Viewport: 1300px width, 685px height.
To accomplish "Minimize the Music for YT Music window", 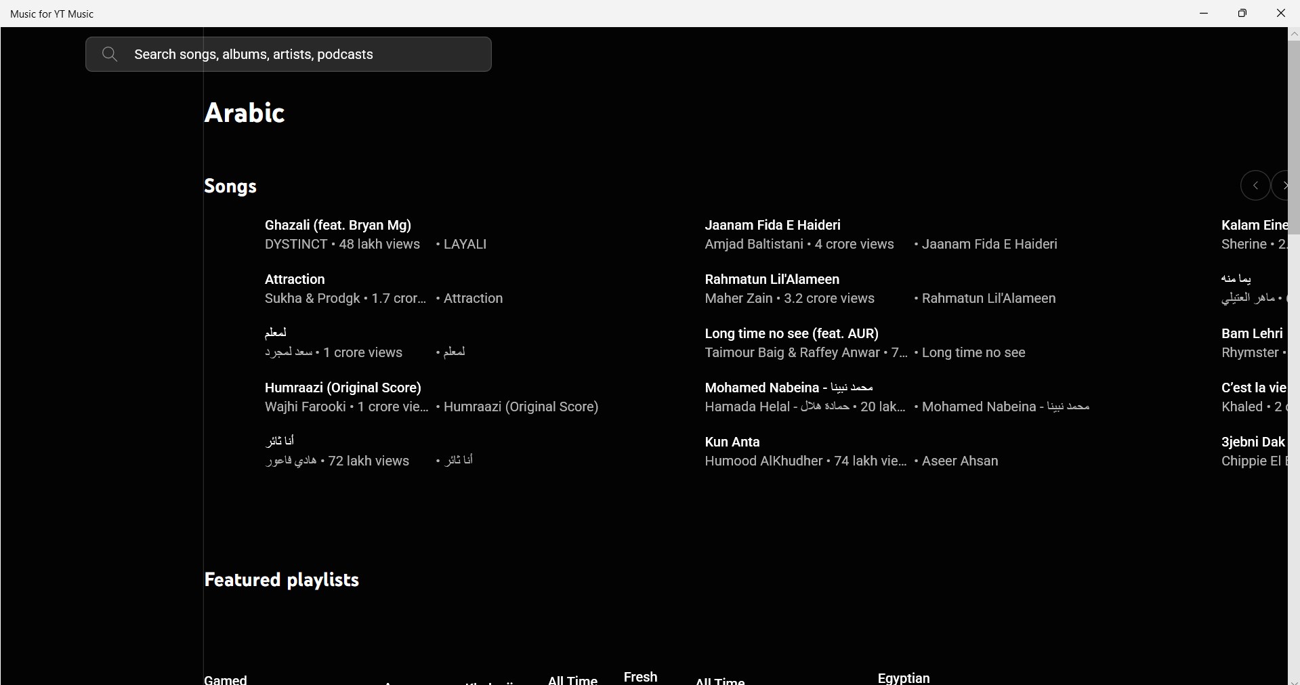I will [x=1204, y=14].
